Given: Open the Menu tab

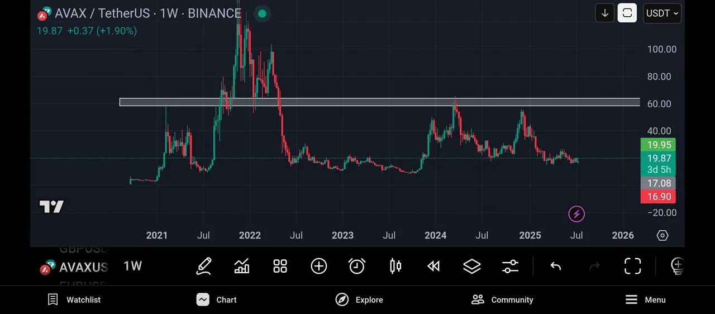Looking at the screenshot, I should tap(645, 299).
